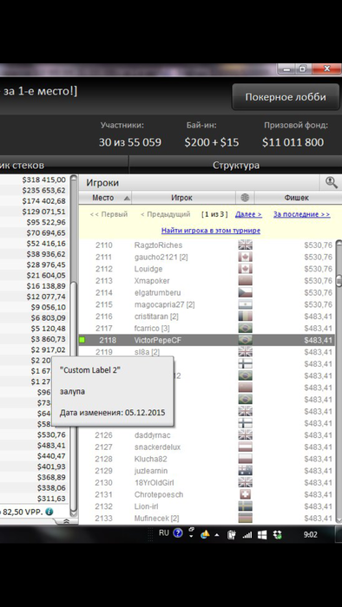Show hidden tray icons arrow
This screenshot has height=607, width=342.
217,535
